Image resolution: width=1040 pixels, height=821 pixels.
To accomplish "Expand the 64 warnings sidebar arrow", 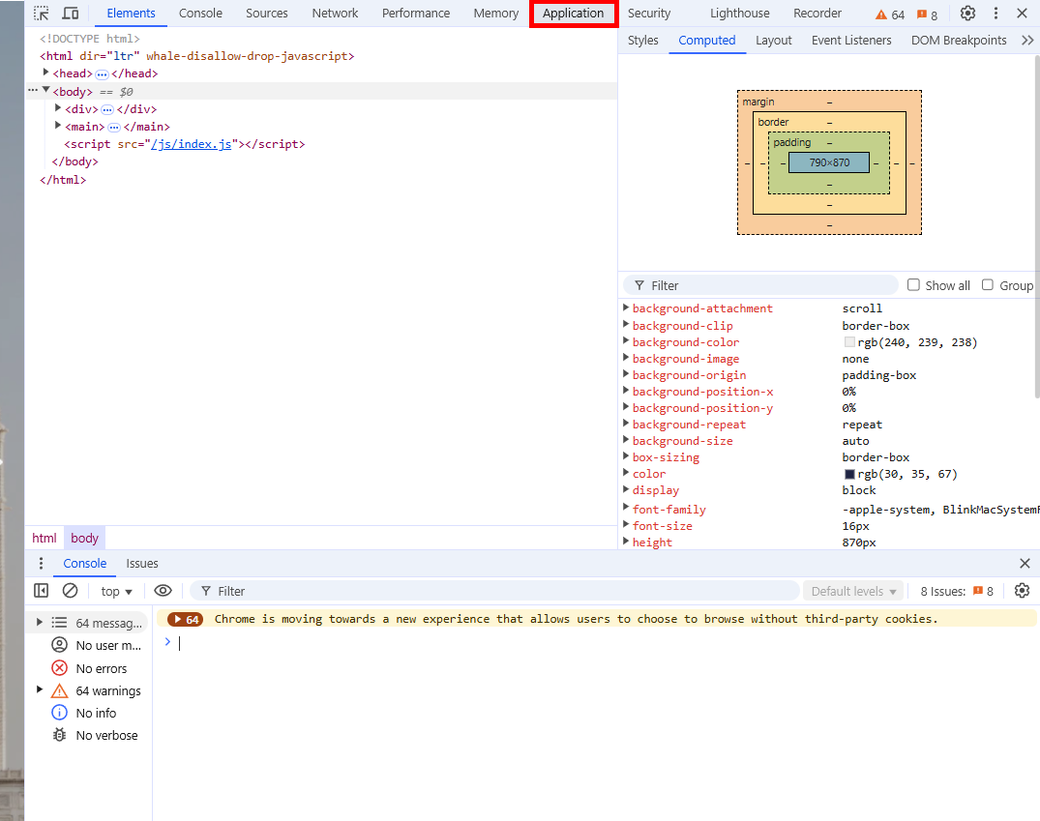I will tap(39, 689).
